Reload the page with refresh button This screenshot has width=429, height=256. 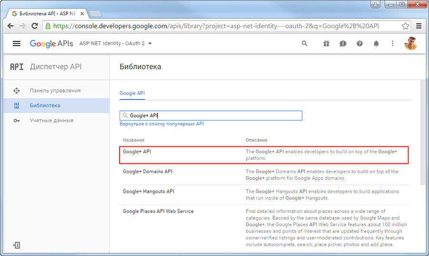pyautogui.click(x=34, y=26)
